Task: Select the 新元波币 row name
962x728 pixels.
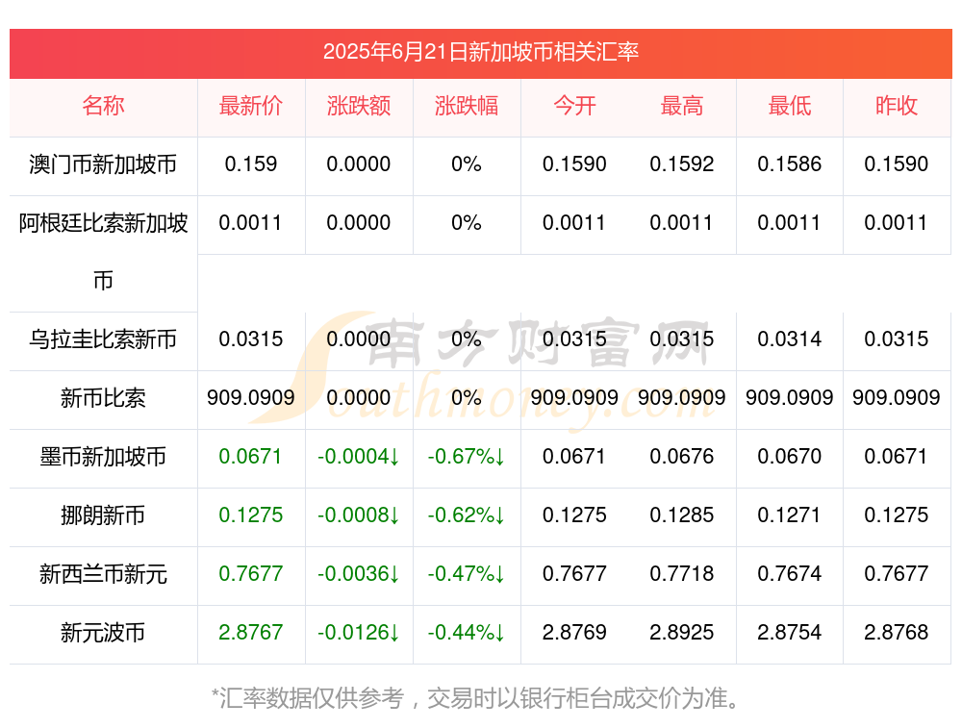Action: tap(103, 633)
